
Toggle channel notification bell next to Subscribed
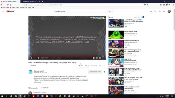pyautogui.click(x=104, y=72)
